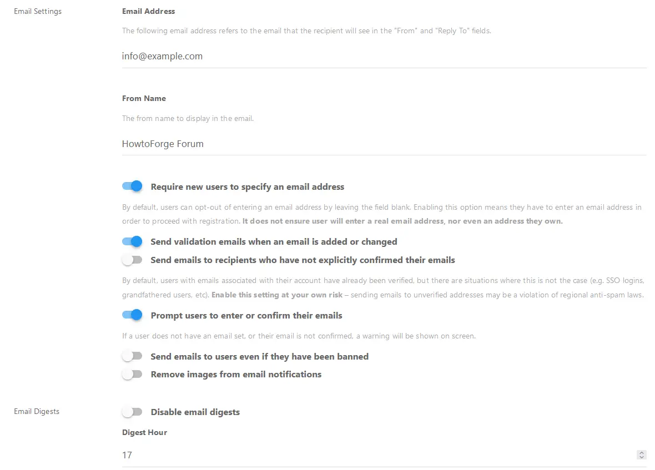
Task: Turn off 'Prompt users to enter or confirm' switch
Action: (x=133, y=315)
